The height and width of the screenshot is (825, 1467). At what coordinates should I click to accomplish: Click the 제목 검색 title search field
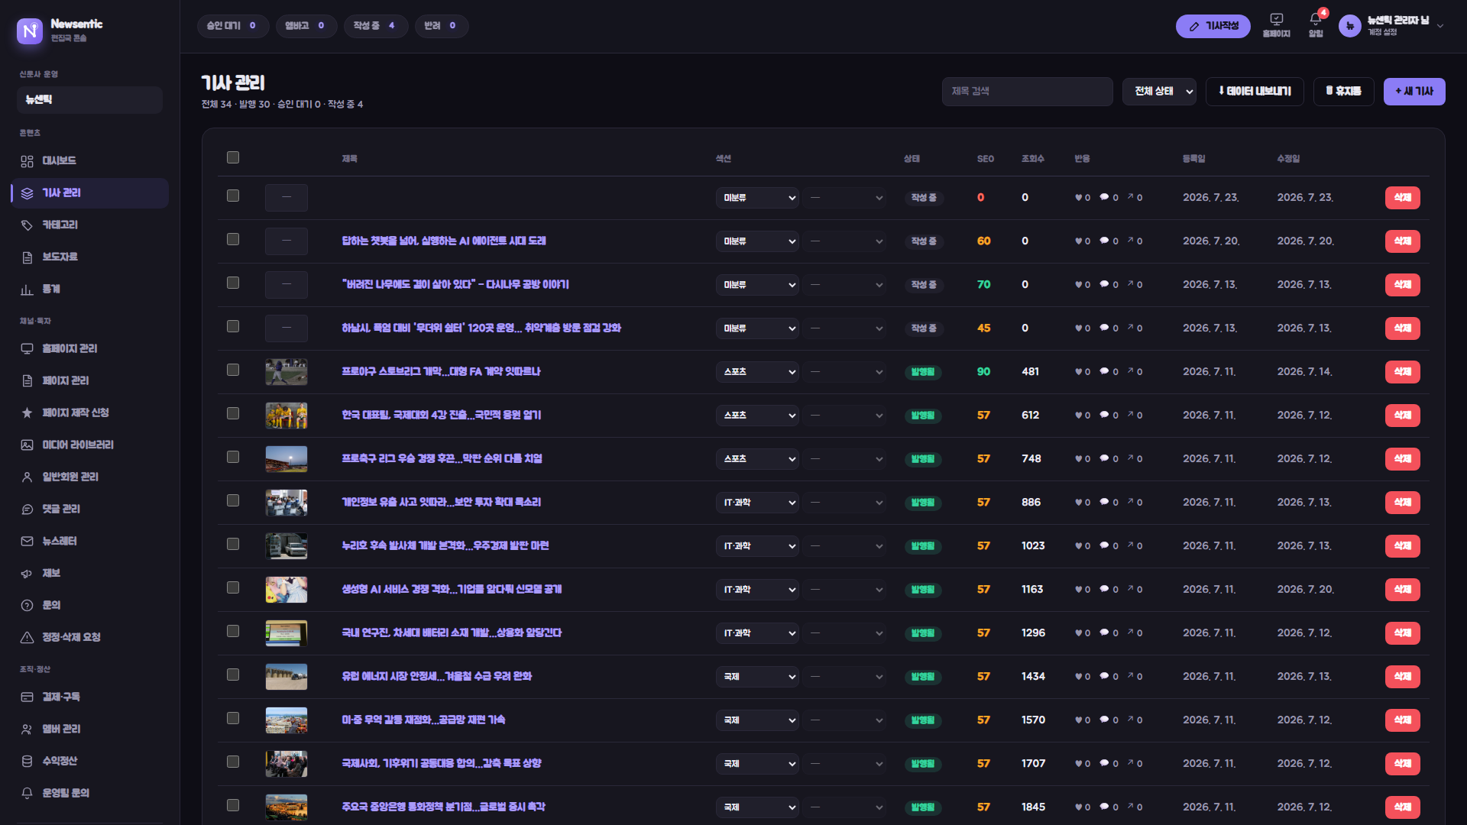coord(1027,92)
